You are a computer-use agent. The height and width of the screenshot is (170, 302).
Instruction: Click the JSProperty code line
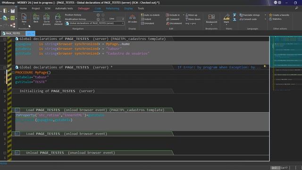60,115
